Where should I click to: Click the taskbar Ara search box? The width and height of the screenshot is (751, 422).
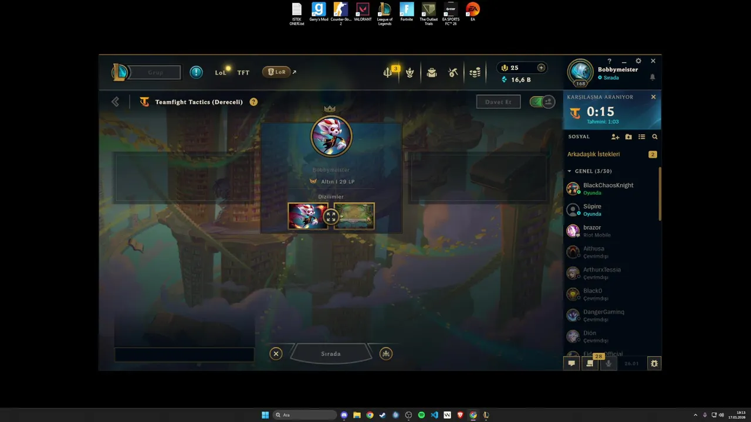point(306,415)
